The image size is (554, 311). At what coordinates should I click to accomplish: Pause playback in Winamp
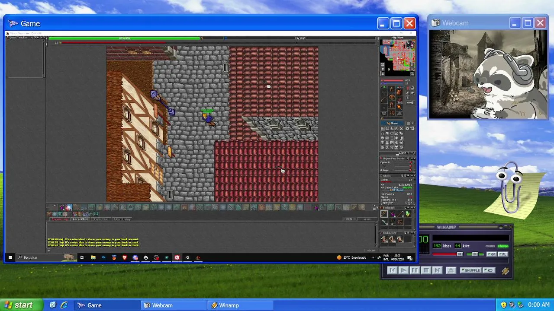pos(414,270)
